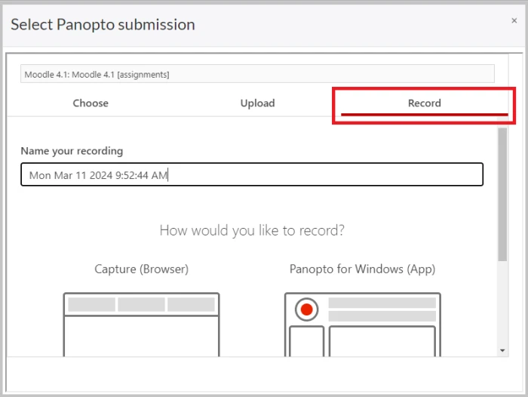Click the empty body of browser window illustration
The width and height of the screenshot is (528, 397).
pyautogui.click(x=142, y=337)
